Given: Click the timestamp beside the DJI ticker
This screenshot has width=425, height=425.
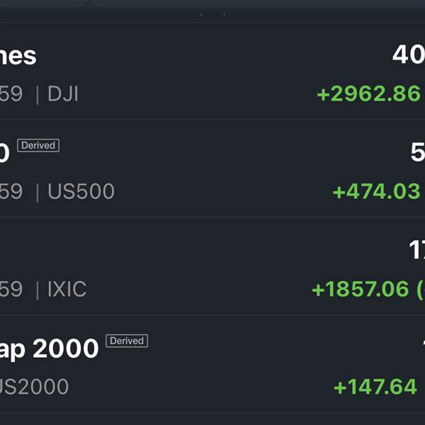Looking at the screenshot, I should pyautogui.click(x=11, y=93).
